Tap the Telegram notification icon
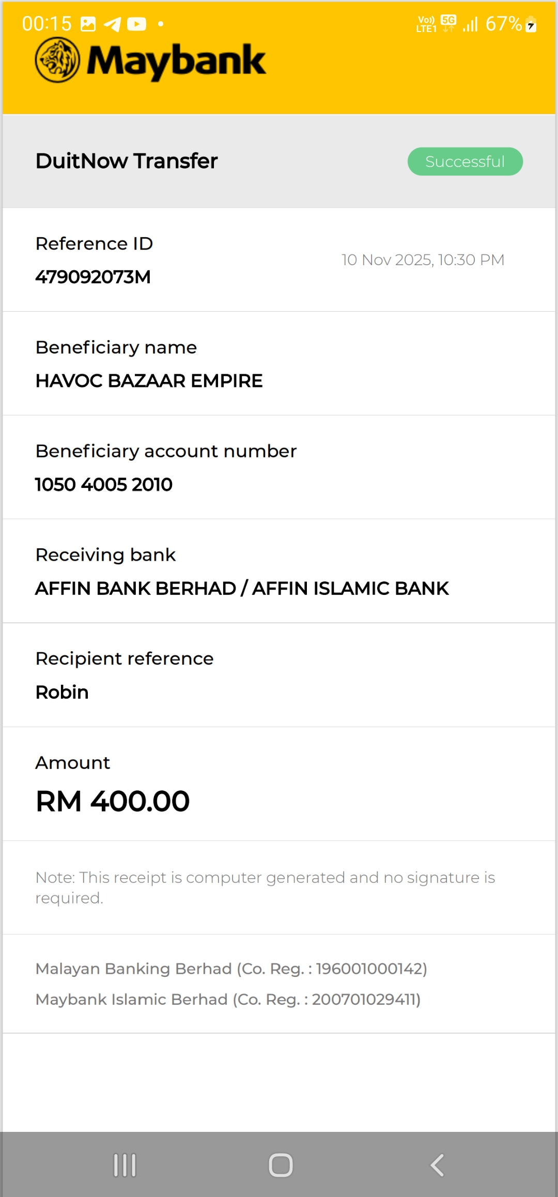The width and height of the screenshot is (558, 1197). coord(112,24)
